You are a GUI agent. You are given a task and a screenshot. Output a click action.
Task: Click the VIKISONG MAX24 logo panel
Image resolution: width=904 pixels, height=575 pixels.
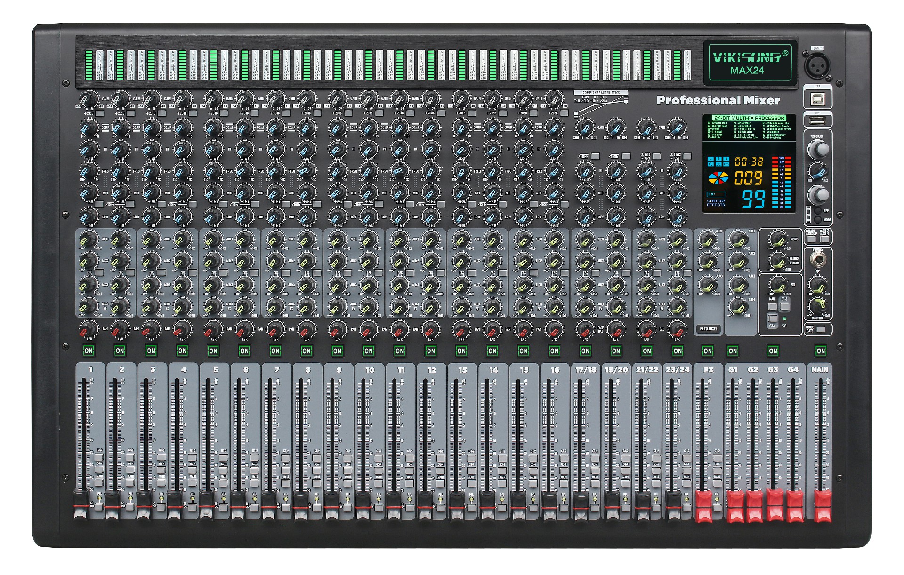tap(750, 63)
